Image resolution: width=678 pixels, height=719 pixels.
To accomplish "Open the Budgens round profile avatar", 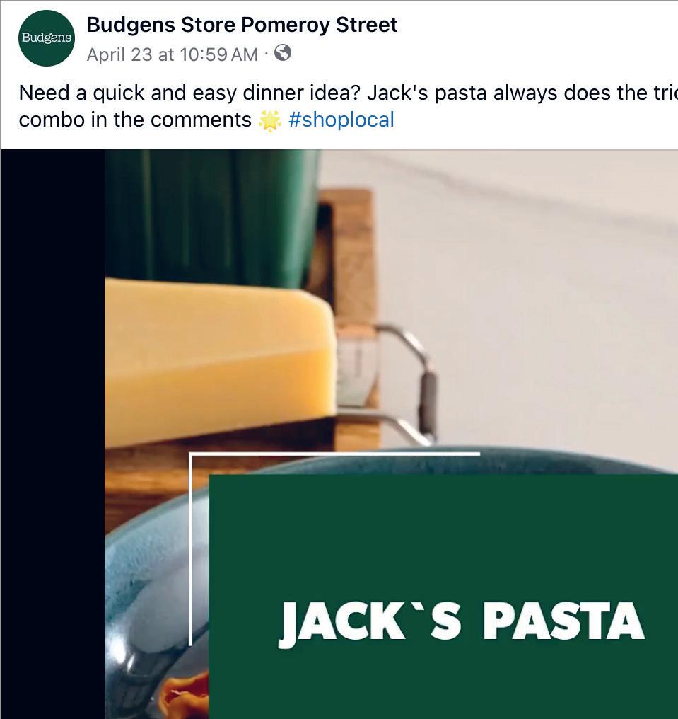I will [x=46, y=38].
